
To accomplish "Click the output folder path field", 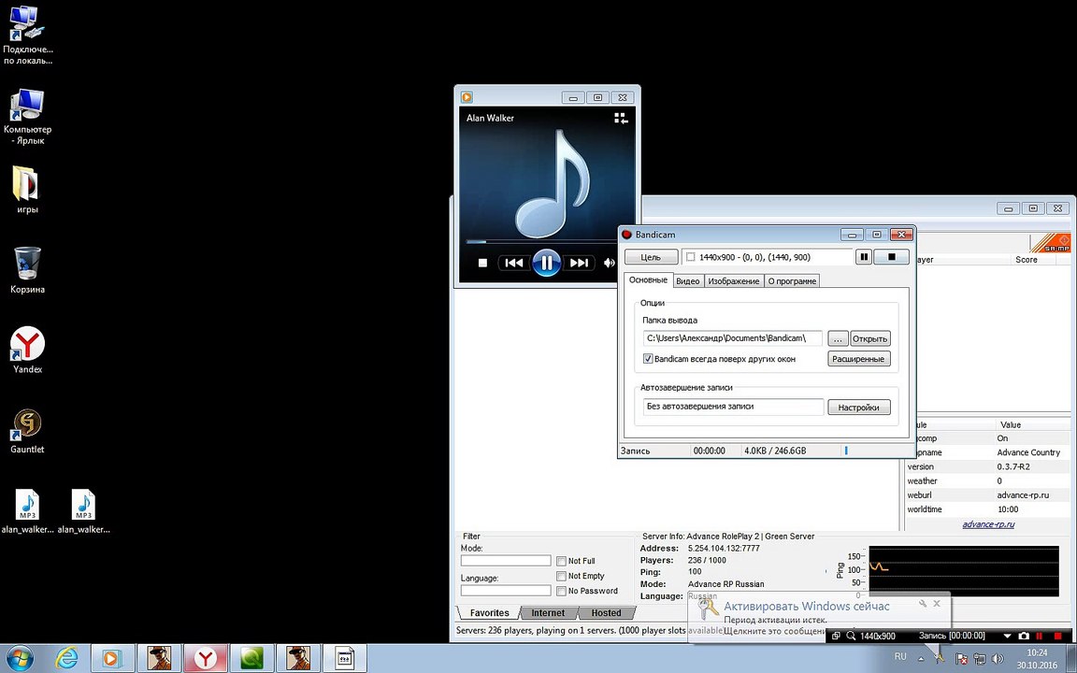I will 733,337.
